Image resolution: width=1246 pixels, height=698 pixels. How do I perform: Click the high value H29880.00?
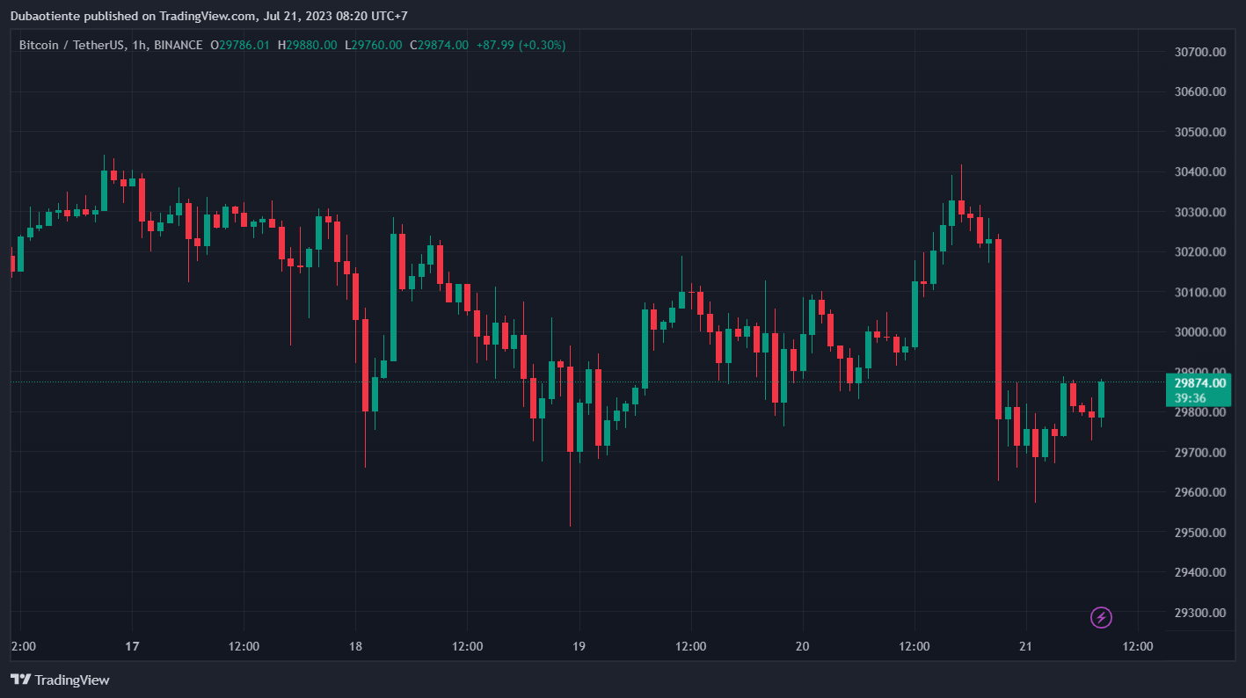click(x=307, y=45)
